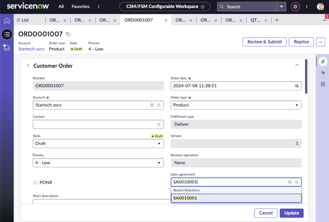Open the Order type dropdown

coord(236,105)
